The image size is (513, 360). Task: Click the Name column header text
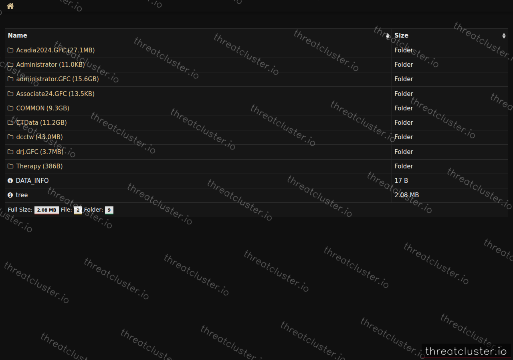click(18, 36)
